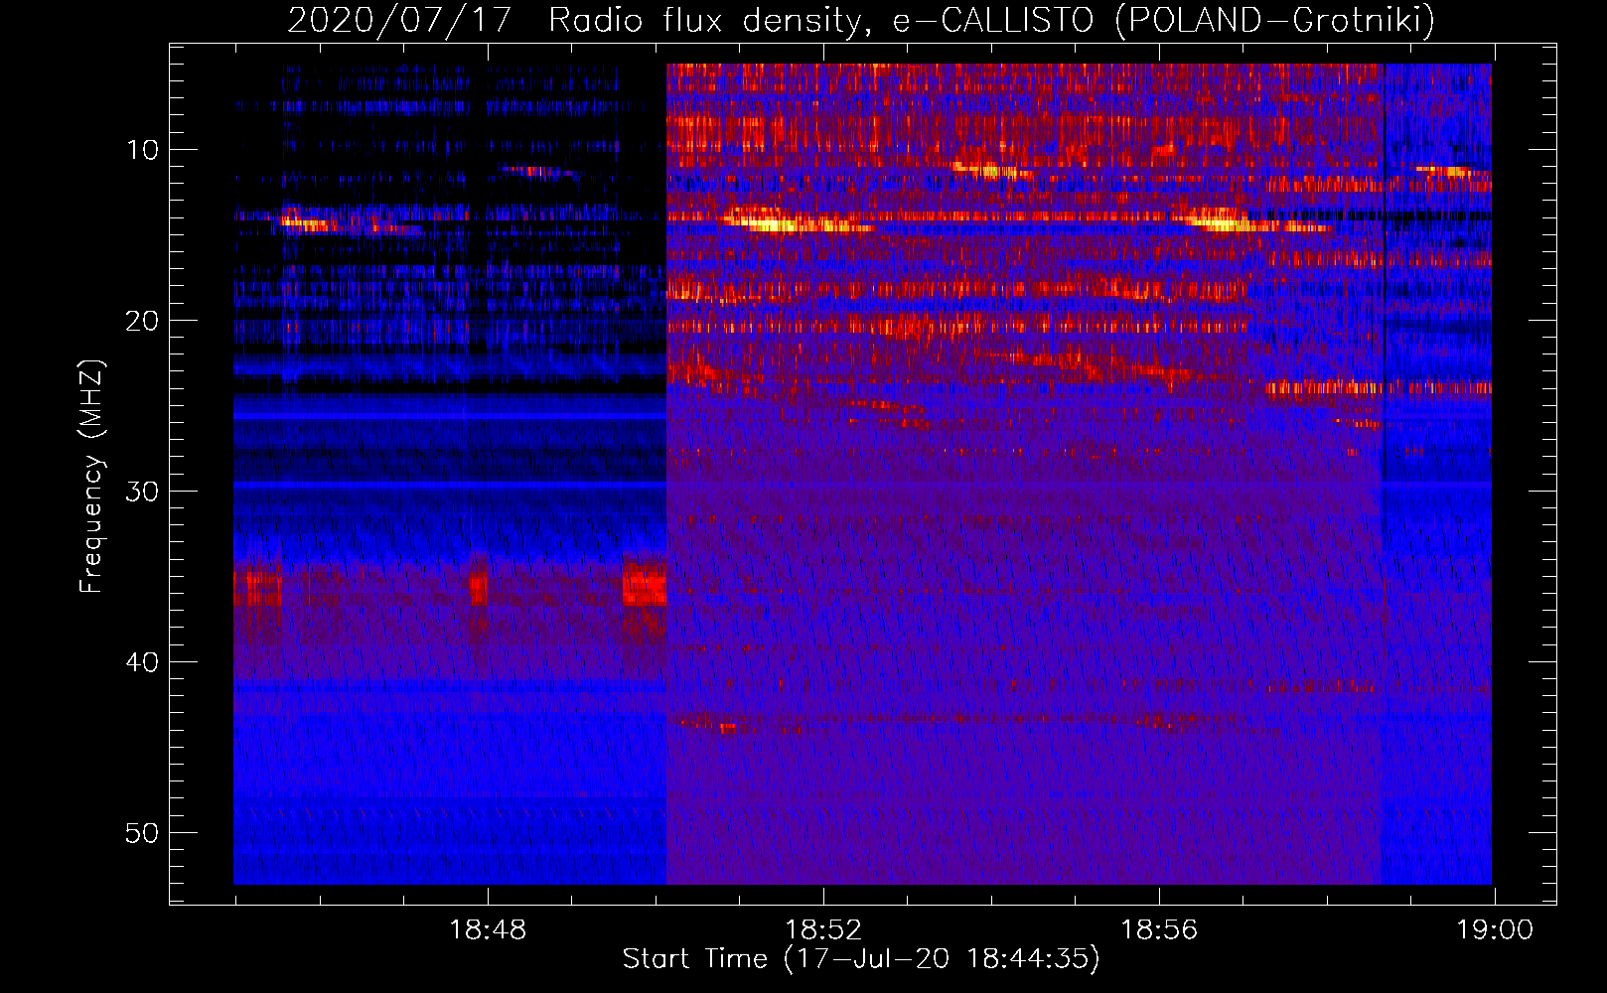The image size is (1607, 993).
Task: Click the 19:00 time tick label
Action: tap(1495, 930)
